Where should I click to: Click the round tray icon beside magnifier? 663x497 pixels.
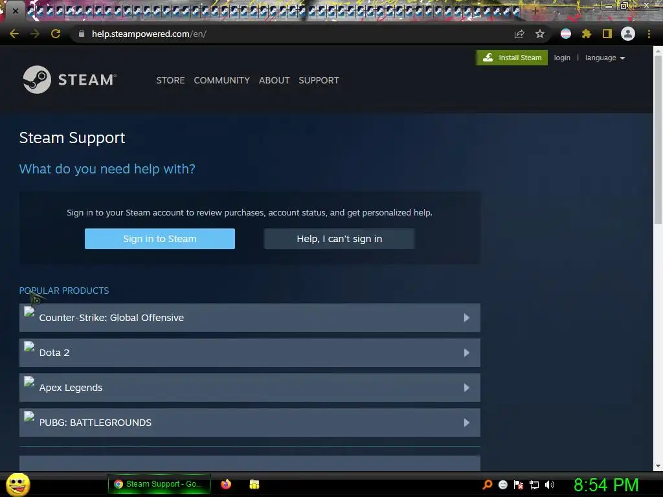click(503, 485)
